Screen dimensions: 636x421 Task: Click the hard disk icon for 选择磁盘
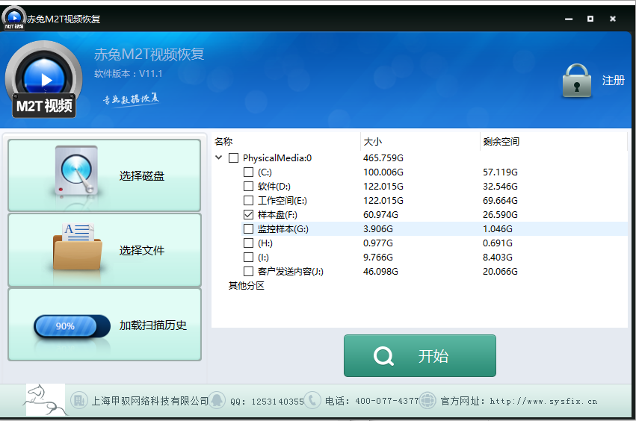76,171
